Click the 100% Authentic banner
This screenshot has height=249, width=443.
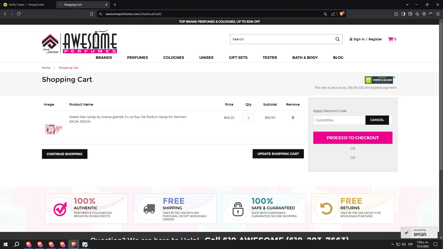86,209
